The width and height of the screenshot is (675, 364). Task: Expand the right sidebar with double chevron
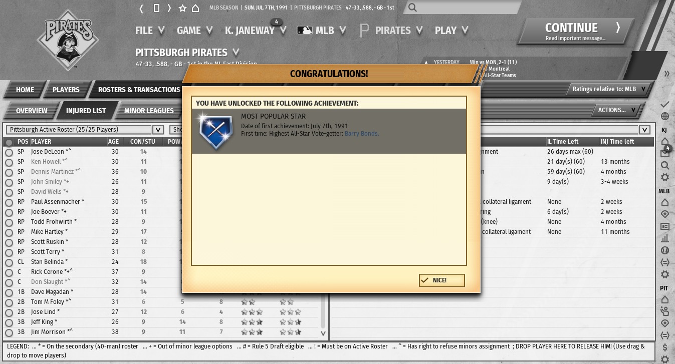(x=666, y=74)
